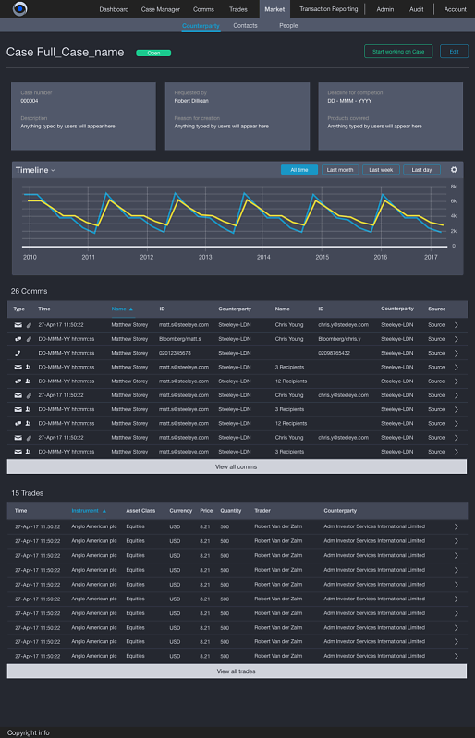The width and height of the screenshot is (475, 738).
Task: Open the Dashboard menu item
Action: tap(114, 9)
